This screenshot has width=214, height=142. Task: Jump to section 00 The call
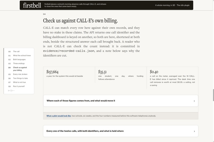click(16, 52)
